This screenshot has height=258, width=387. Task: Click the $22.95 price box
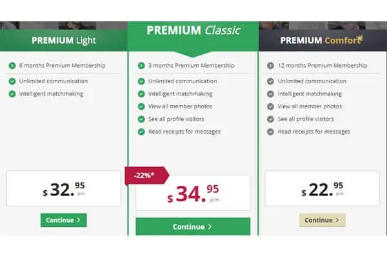(x=322, y=188)
